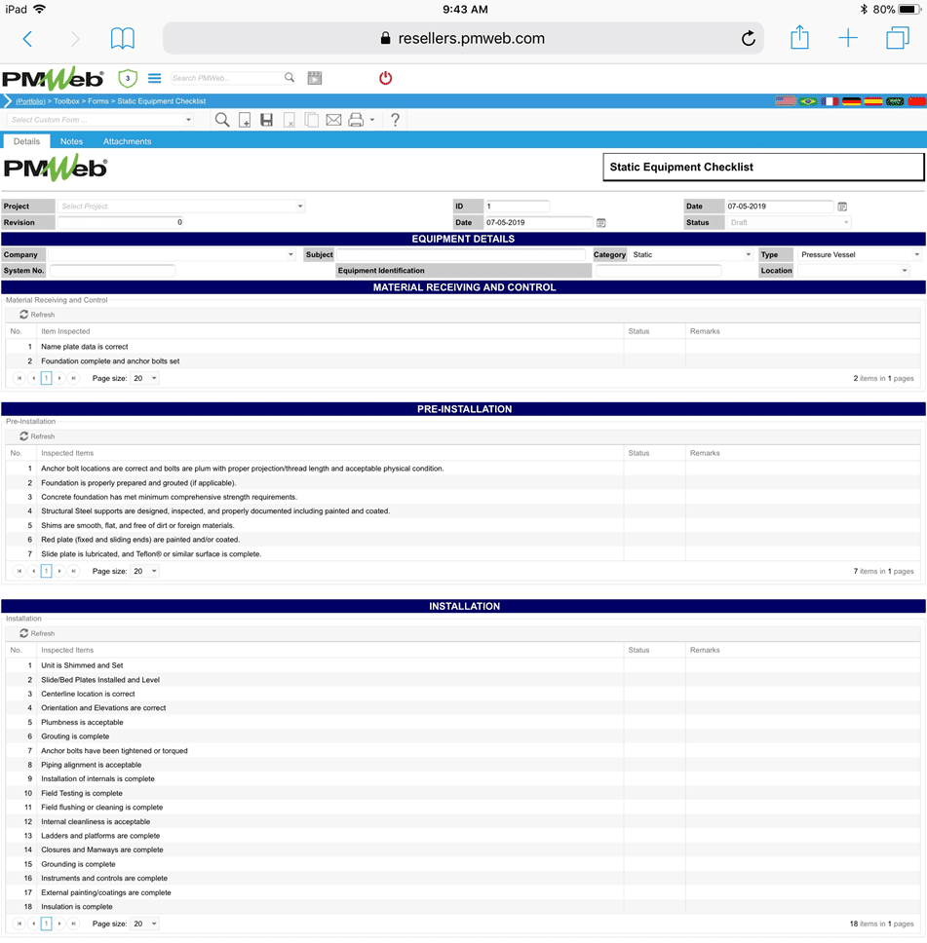Click the Subject input field
Viewport: 927px width, 943px height.
click(460, 255)
